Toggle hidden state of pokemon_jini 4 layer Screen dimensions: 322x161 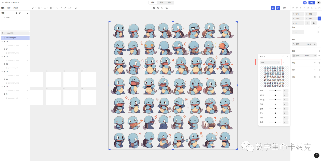click(x=27, y=45)
